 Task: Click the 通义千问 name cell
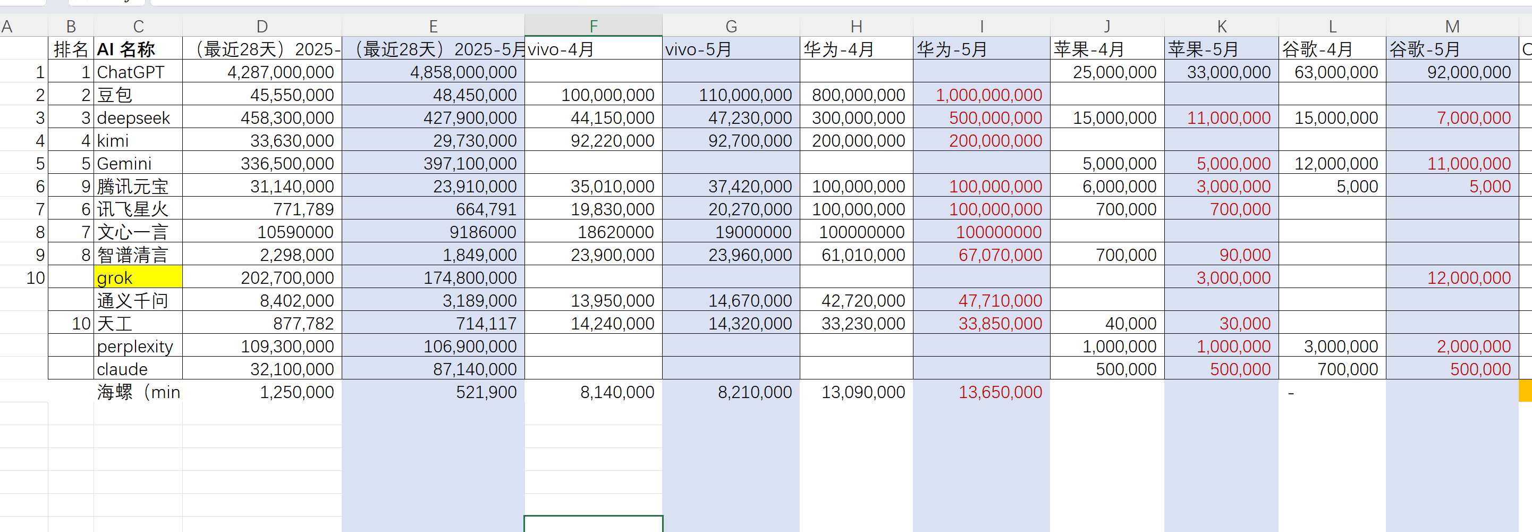coord(138,300)
